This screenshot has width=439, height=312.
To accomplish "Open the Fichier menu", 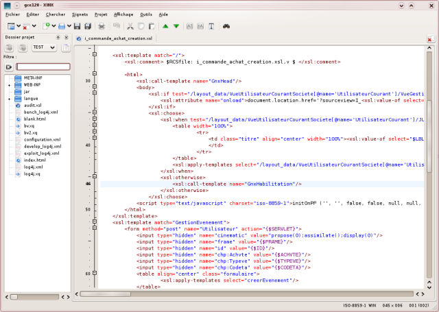I will click(12, 14).
